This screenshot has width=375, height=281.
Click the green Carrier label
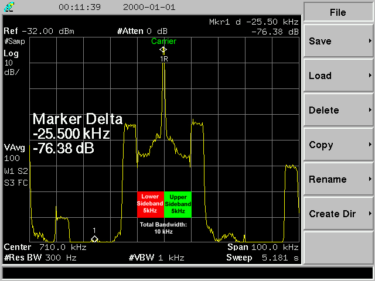[x=163, y=41]
